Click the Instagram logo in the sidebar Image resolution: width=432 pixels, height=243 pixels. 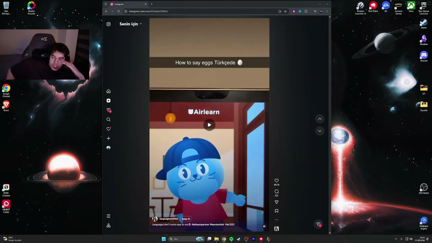[108, 24]
